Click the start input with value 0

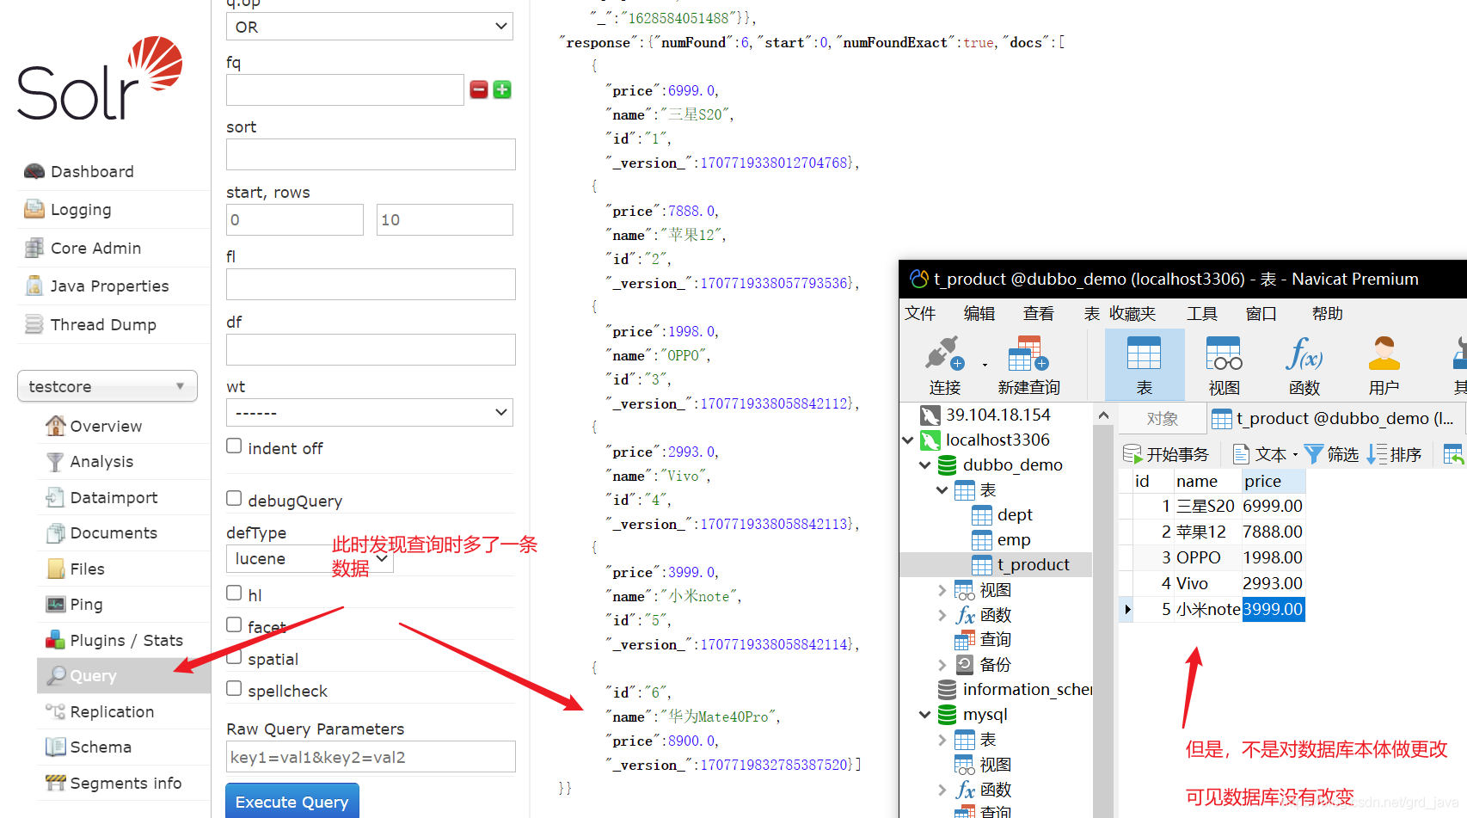pyautogui.click(x=295, y=219)
